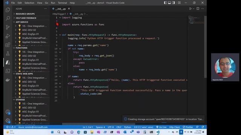
Task: Click the Azure account in status bar
Action: click(33, 127)
